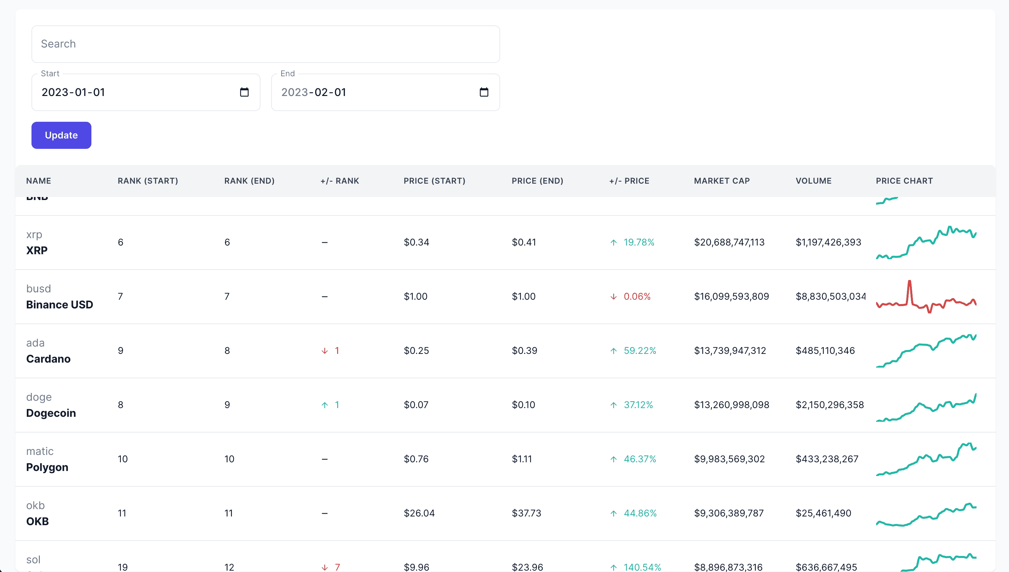Click Dogecoin's green rank up arrow
The width and height of the screenshot is (1009, 572).
(325, 405)
